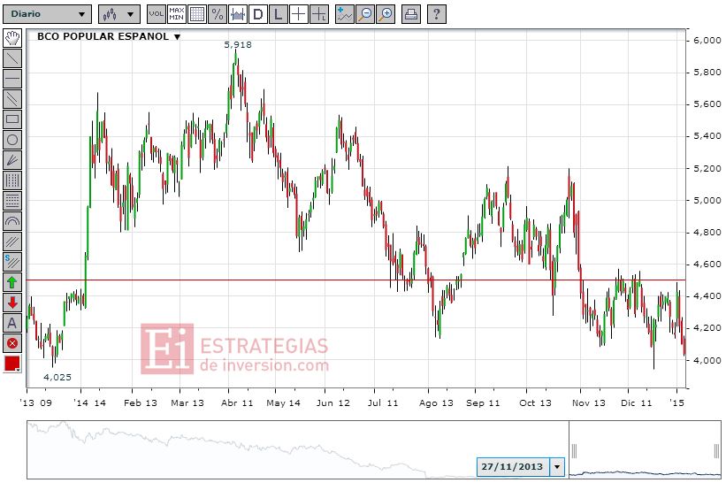Image resolution: width=726 pixels, height=483 pixels.
Task: Click the 27/11/2013 date field
Action: (x=513, y=467)
